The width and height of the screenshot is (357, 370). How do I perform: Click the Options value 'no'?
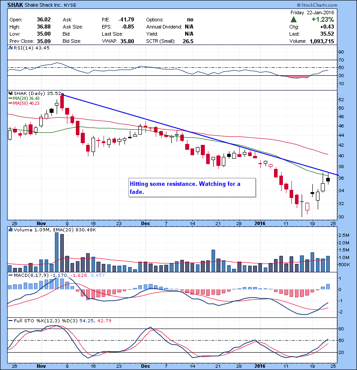coord(190,20)
